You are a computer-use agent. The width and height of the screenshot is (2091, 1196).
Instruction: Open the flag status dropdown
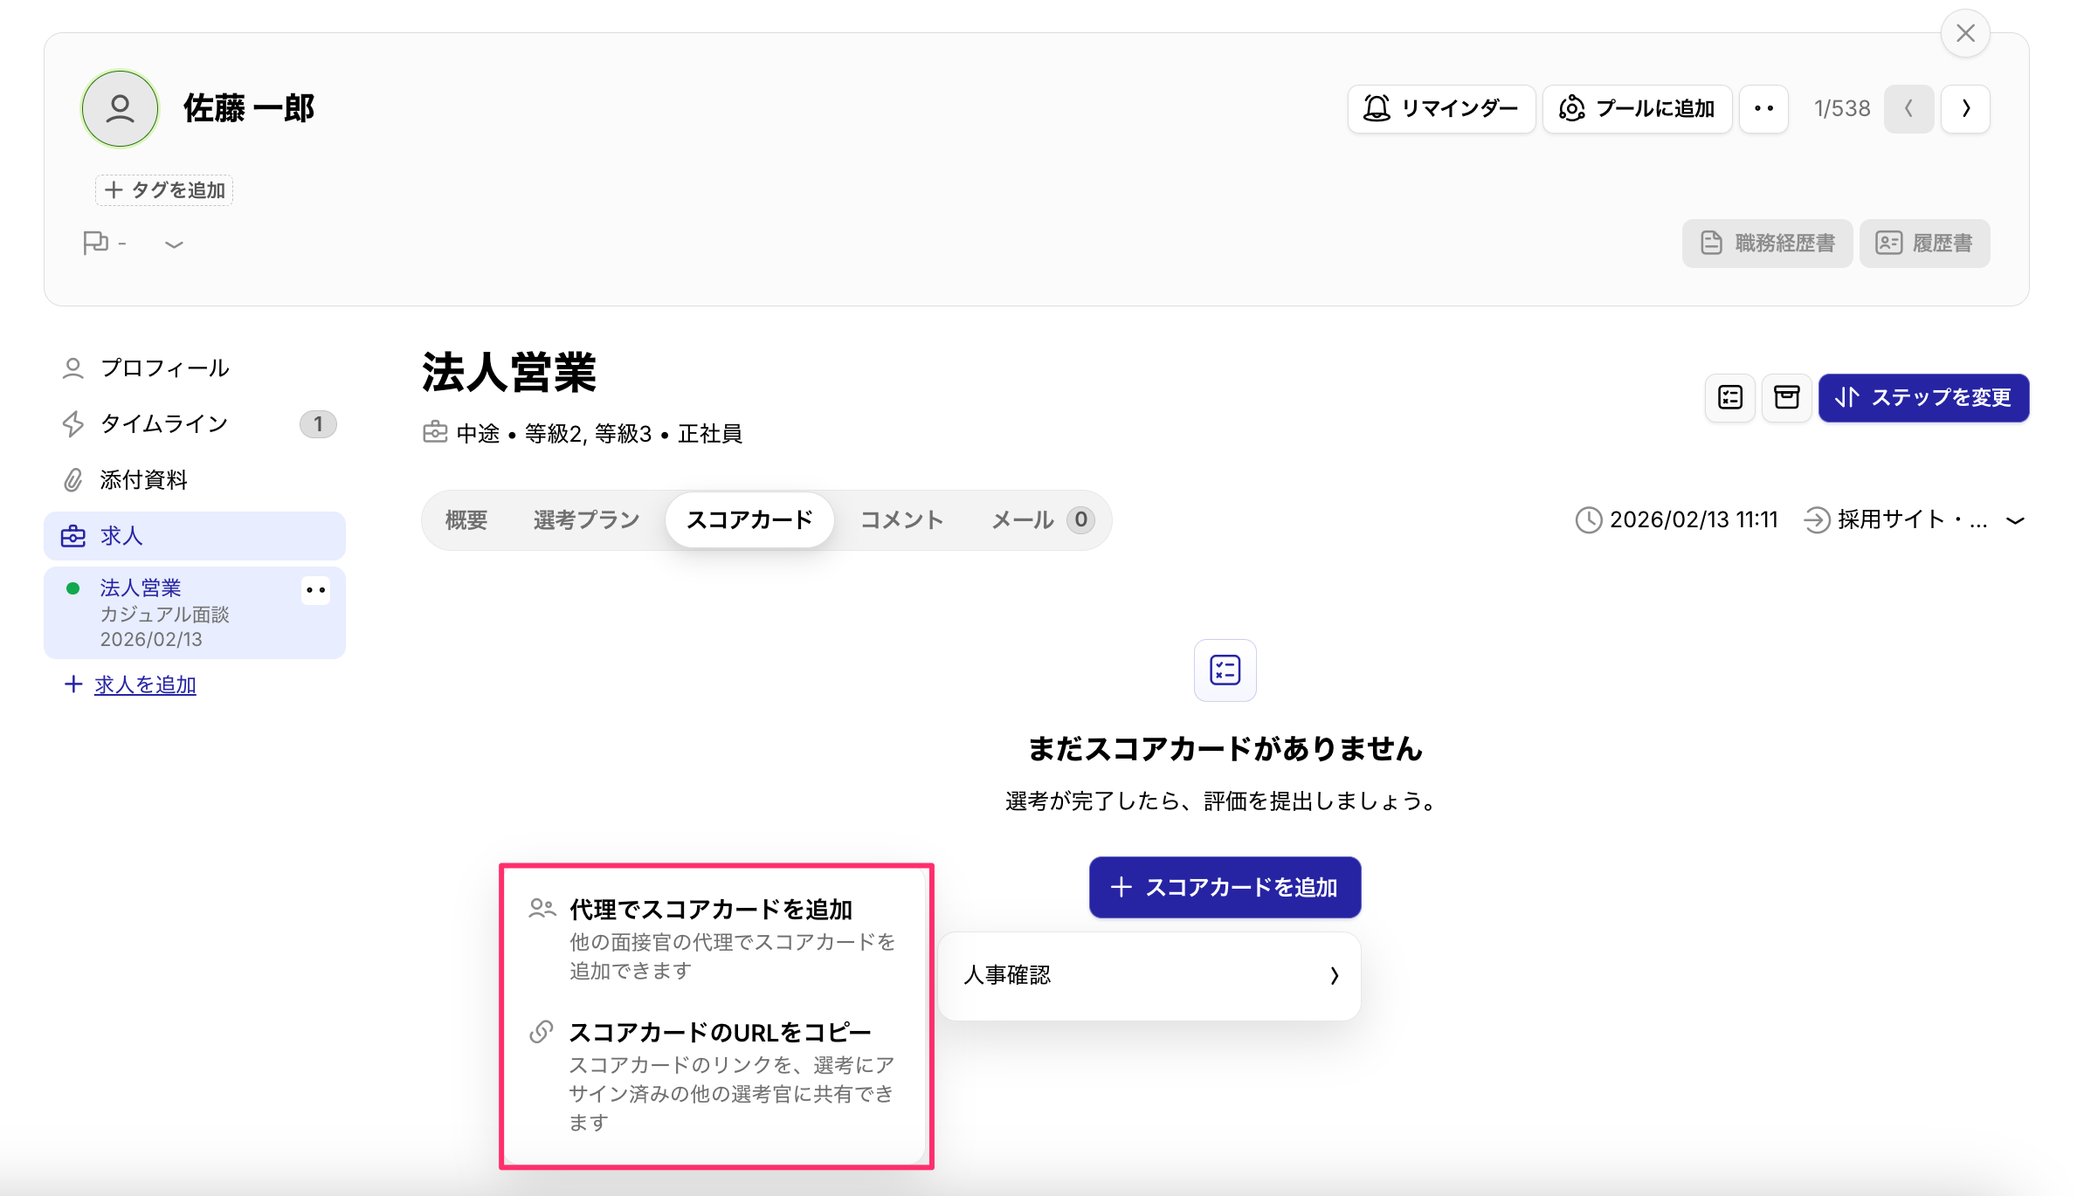pyautogui.click(x=174, y=244)
